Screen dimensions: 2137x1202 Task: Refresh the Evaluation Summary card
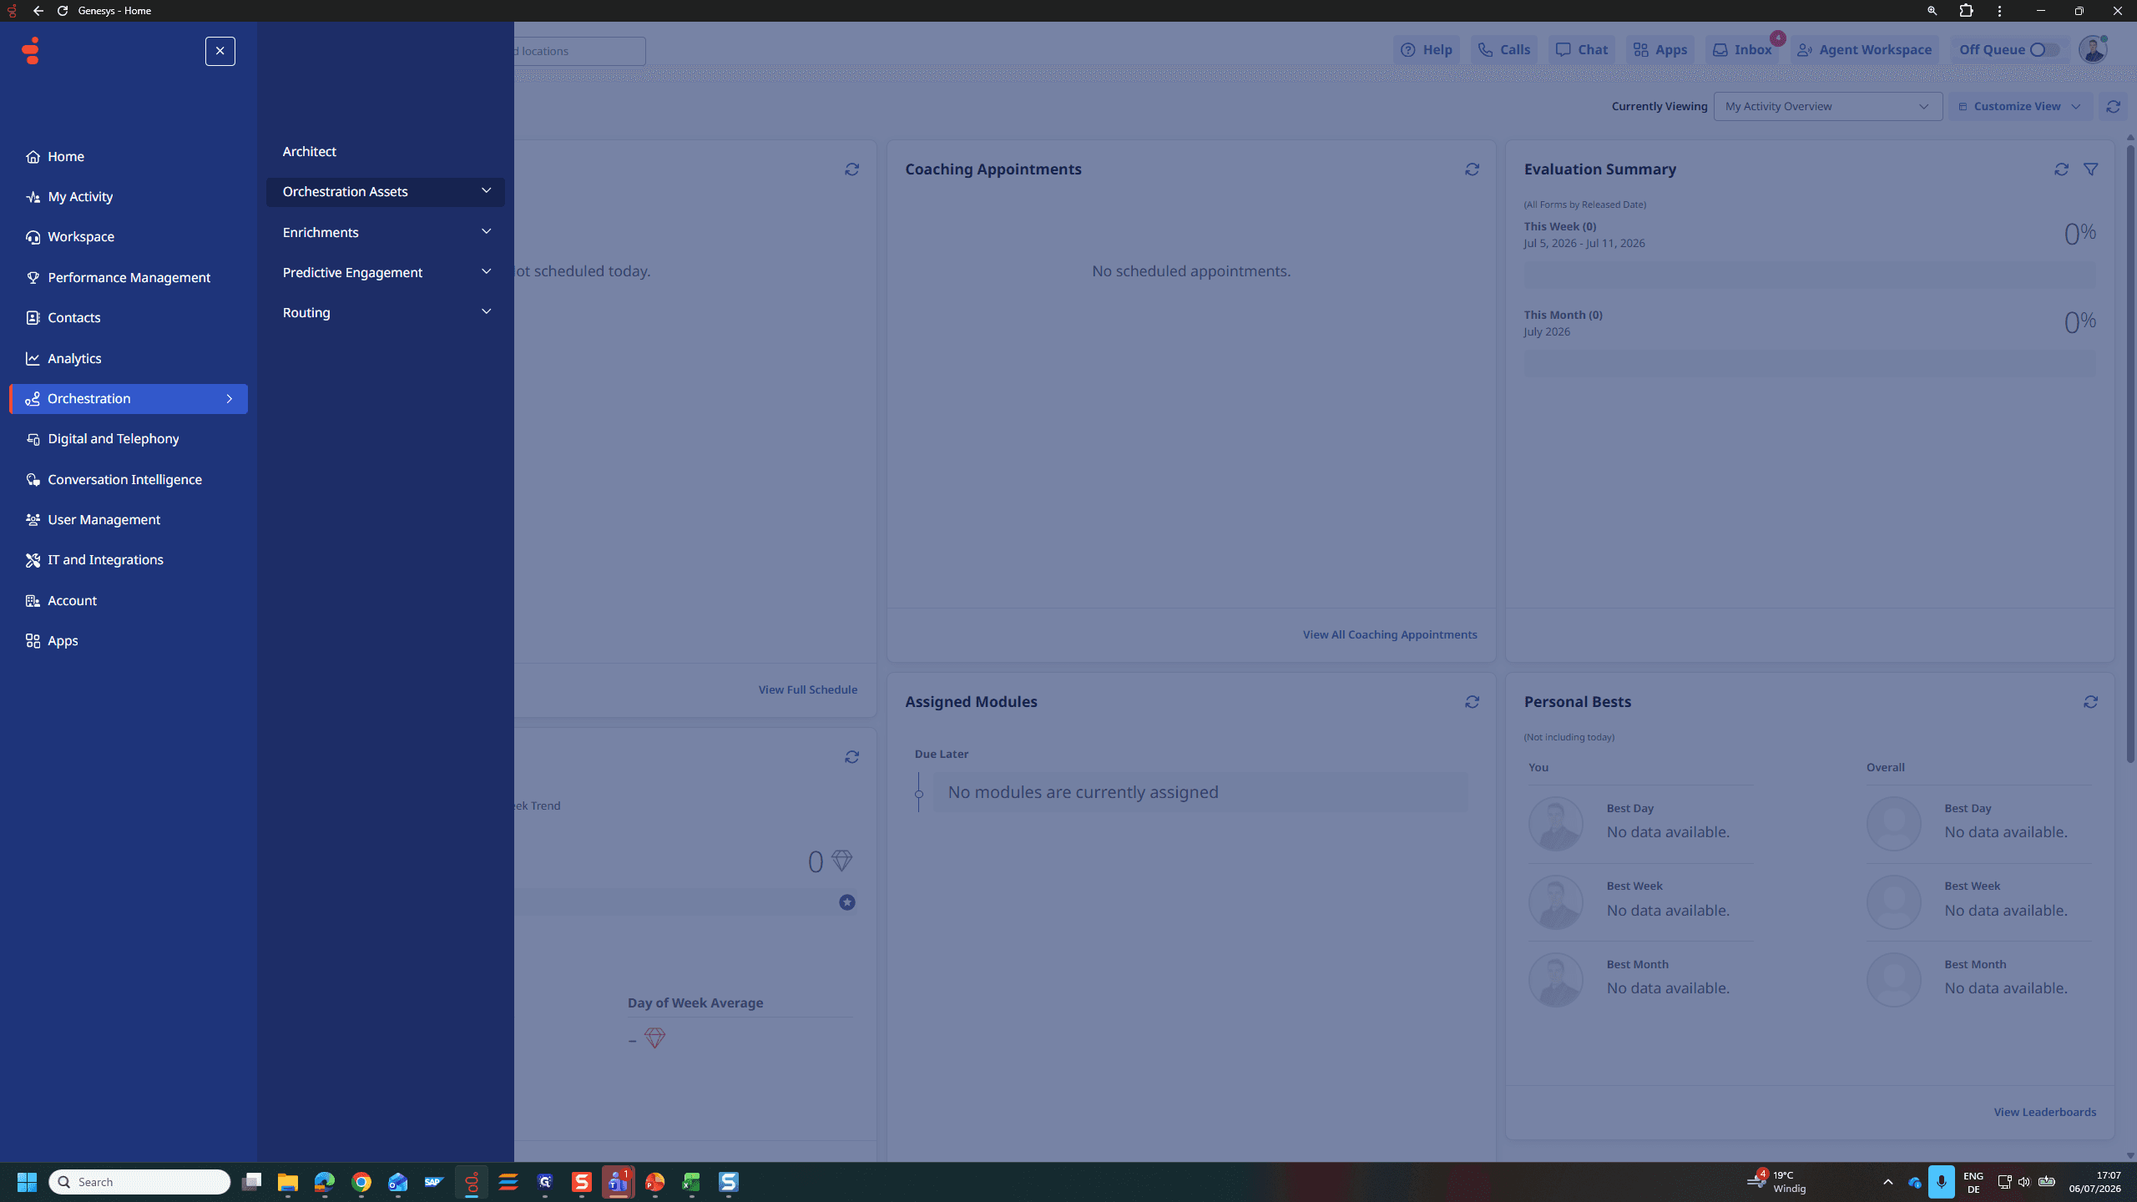pyautogui.click(x=2061, y=169)
